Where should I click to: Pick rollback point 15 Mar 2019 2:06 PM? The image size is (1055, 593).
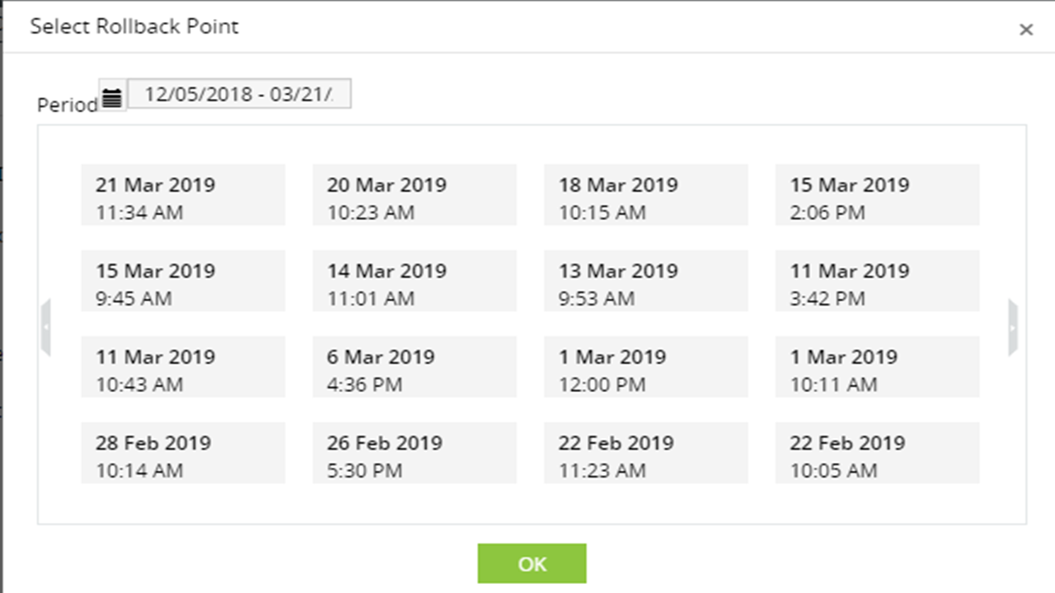tap(878, 195)
